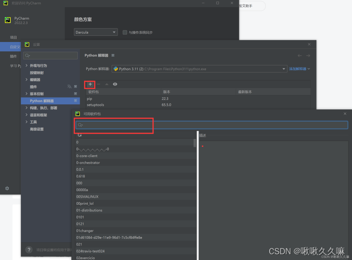Image resolution: width=352 pixels, height=260 pixels.
Task: Select 高级设置 in settings tree
Action: click(37, 129)
